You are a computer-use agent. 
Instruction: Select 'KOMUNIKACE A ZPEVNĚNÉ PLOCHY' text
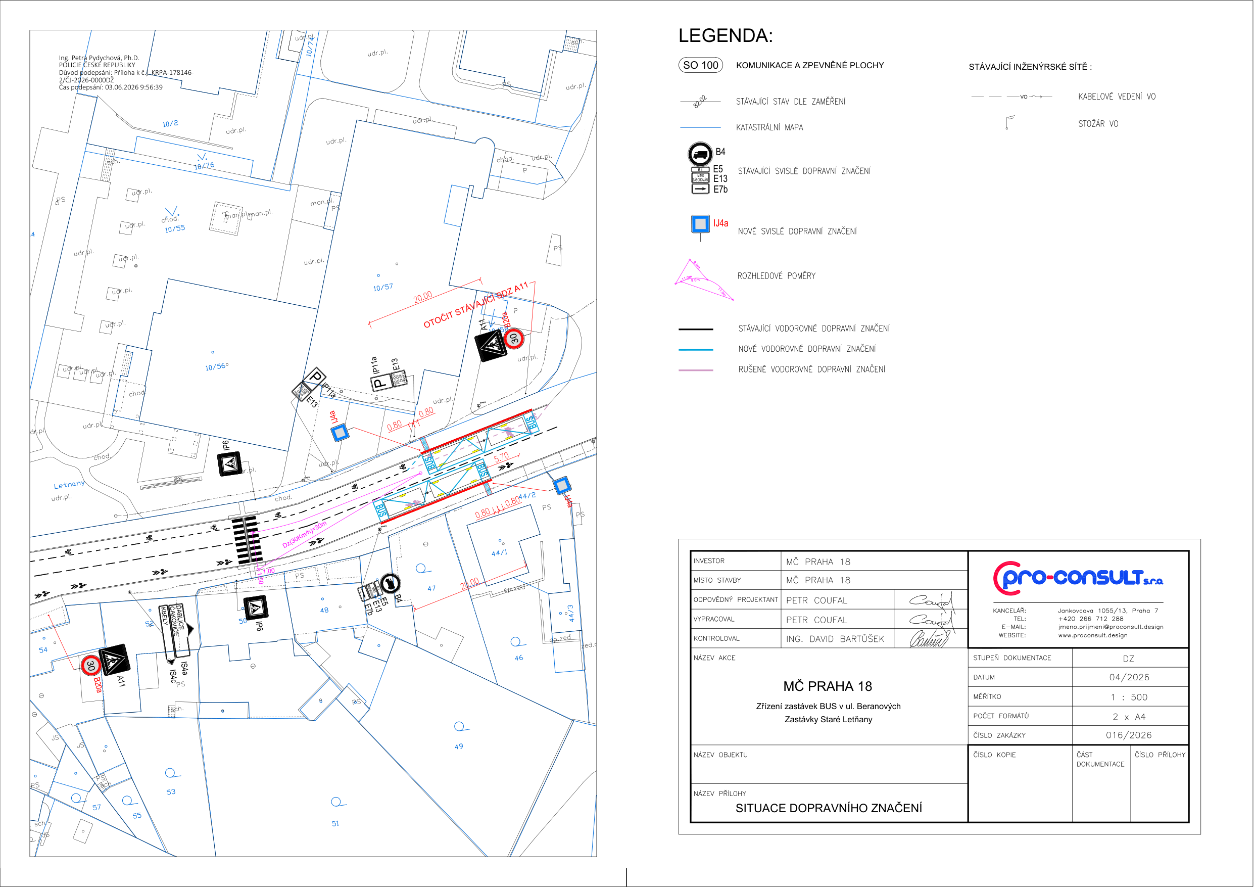point(810,66)
